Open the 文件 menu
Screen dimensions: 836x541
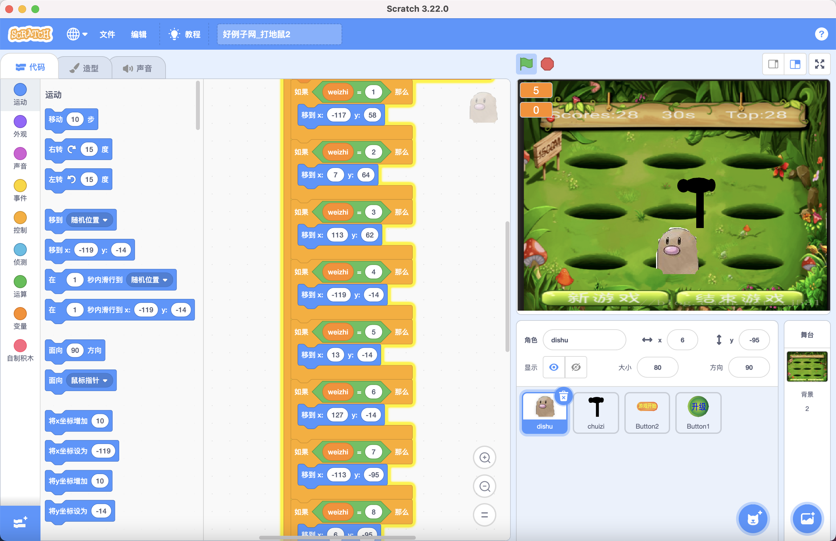(x=107, y=34)
